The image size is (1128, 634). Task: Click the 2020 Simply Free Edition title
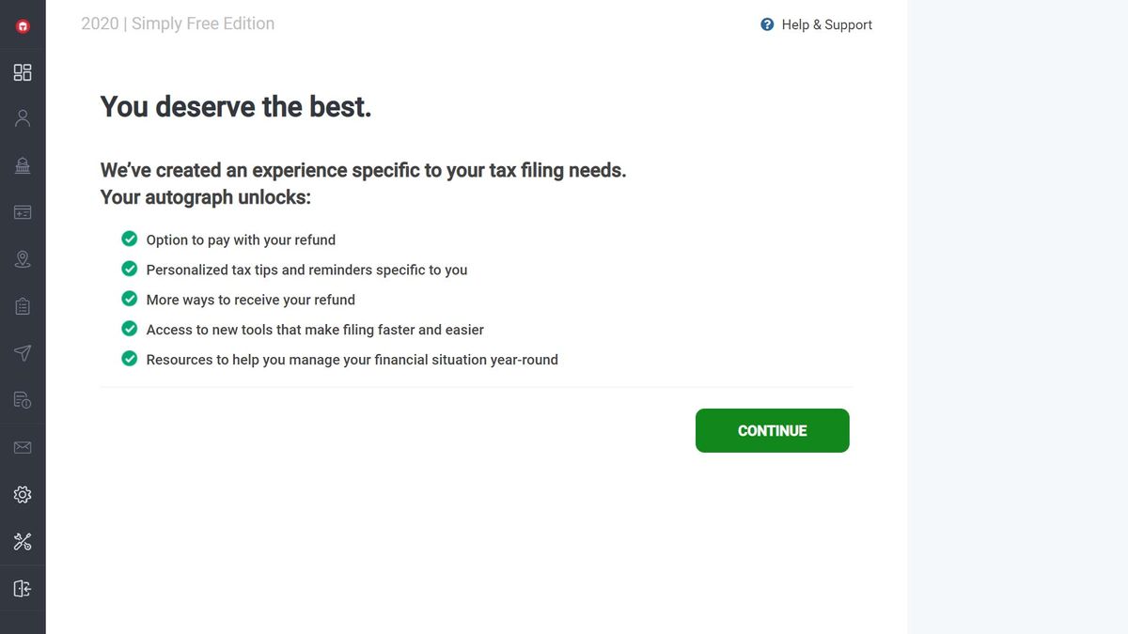178,23
